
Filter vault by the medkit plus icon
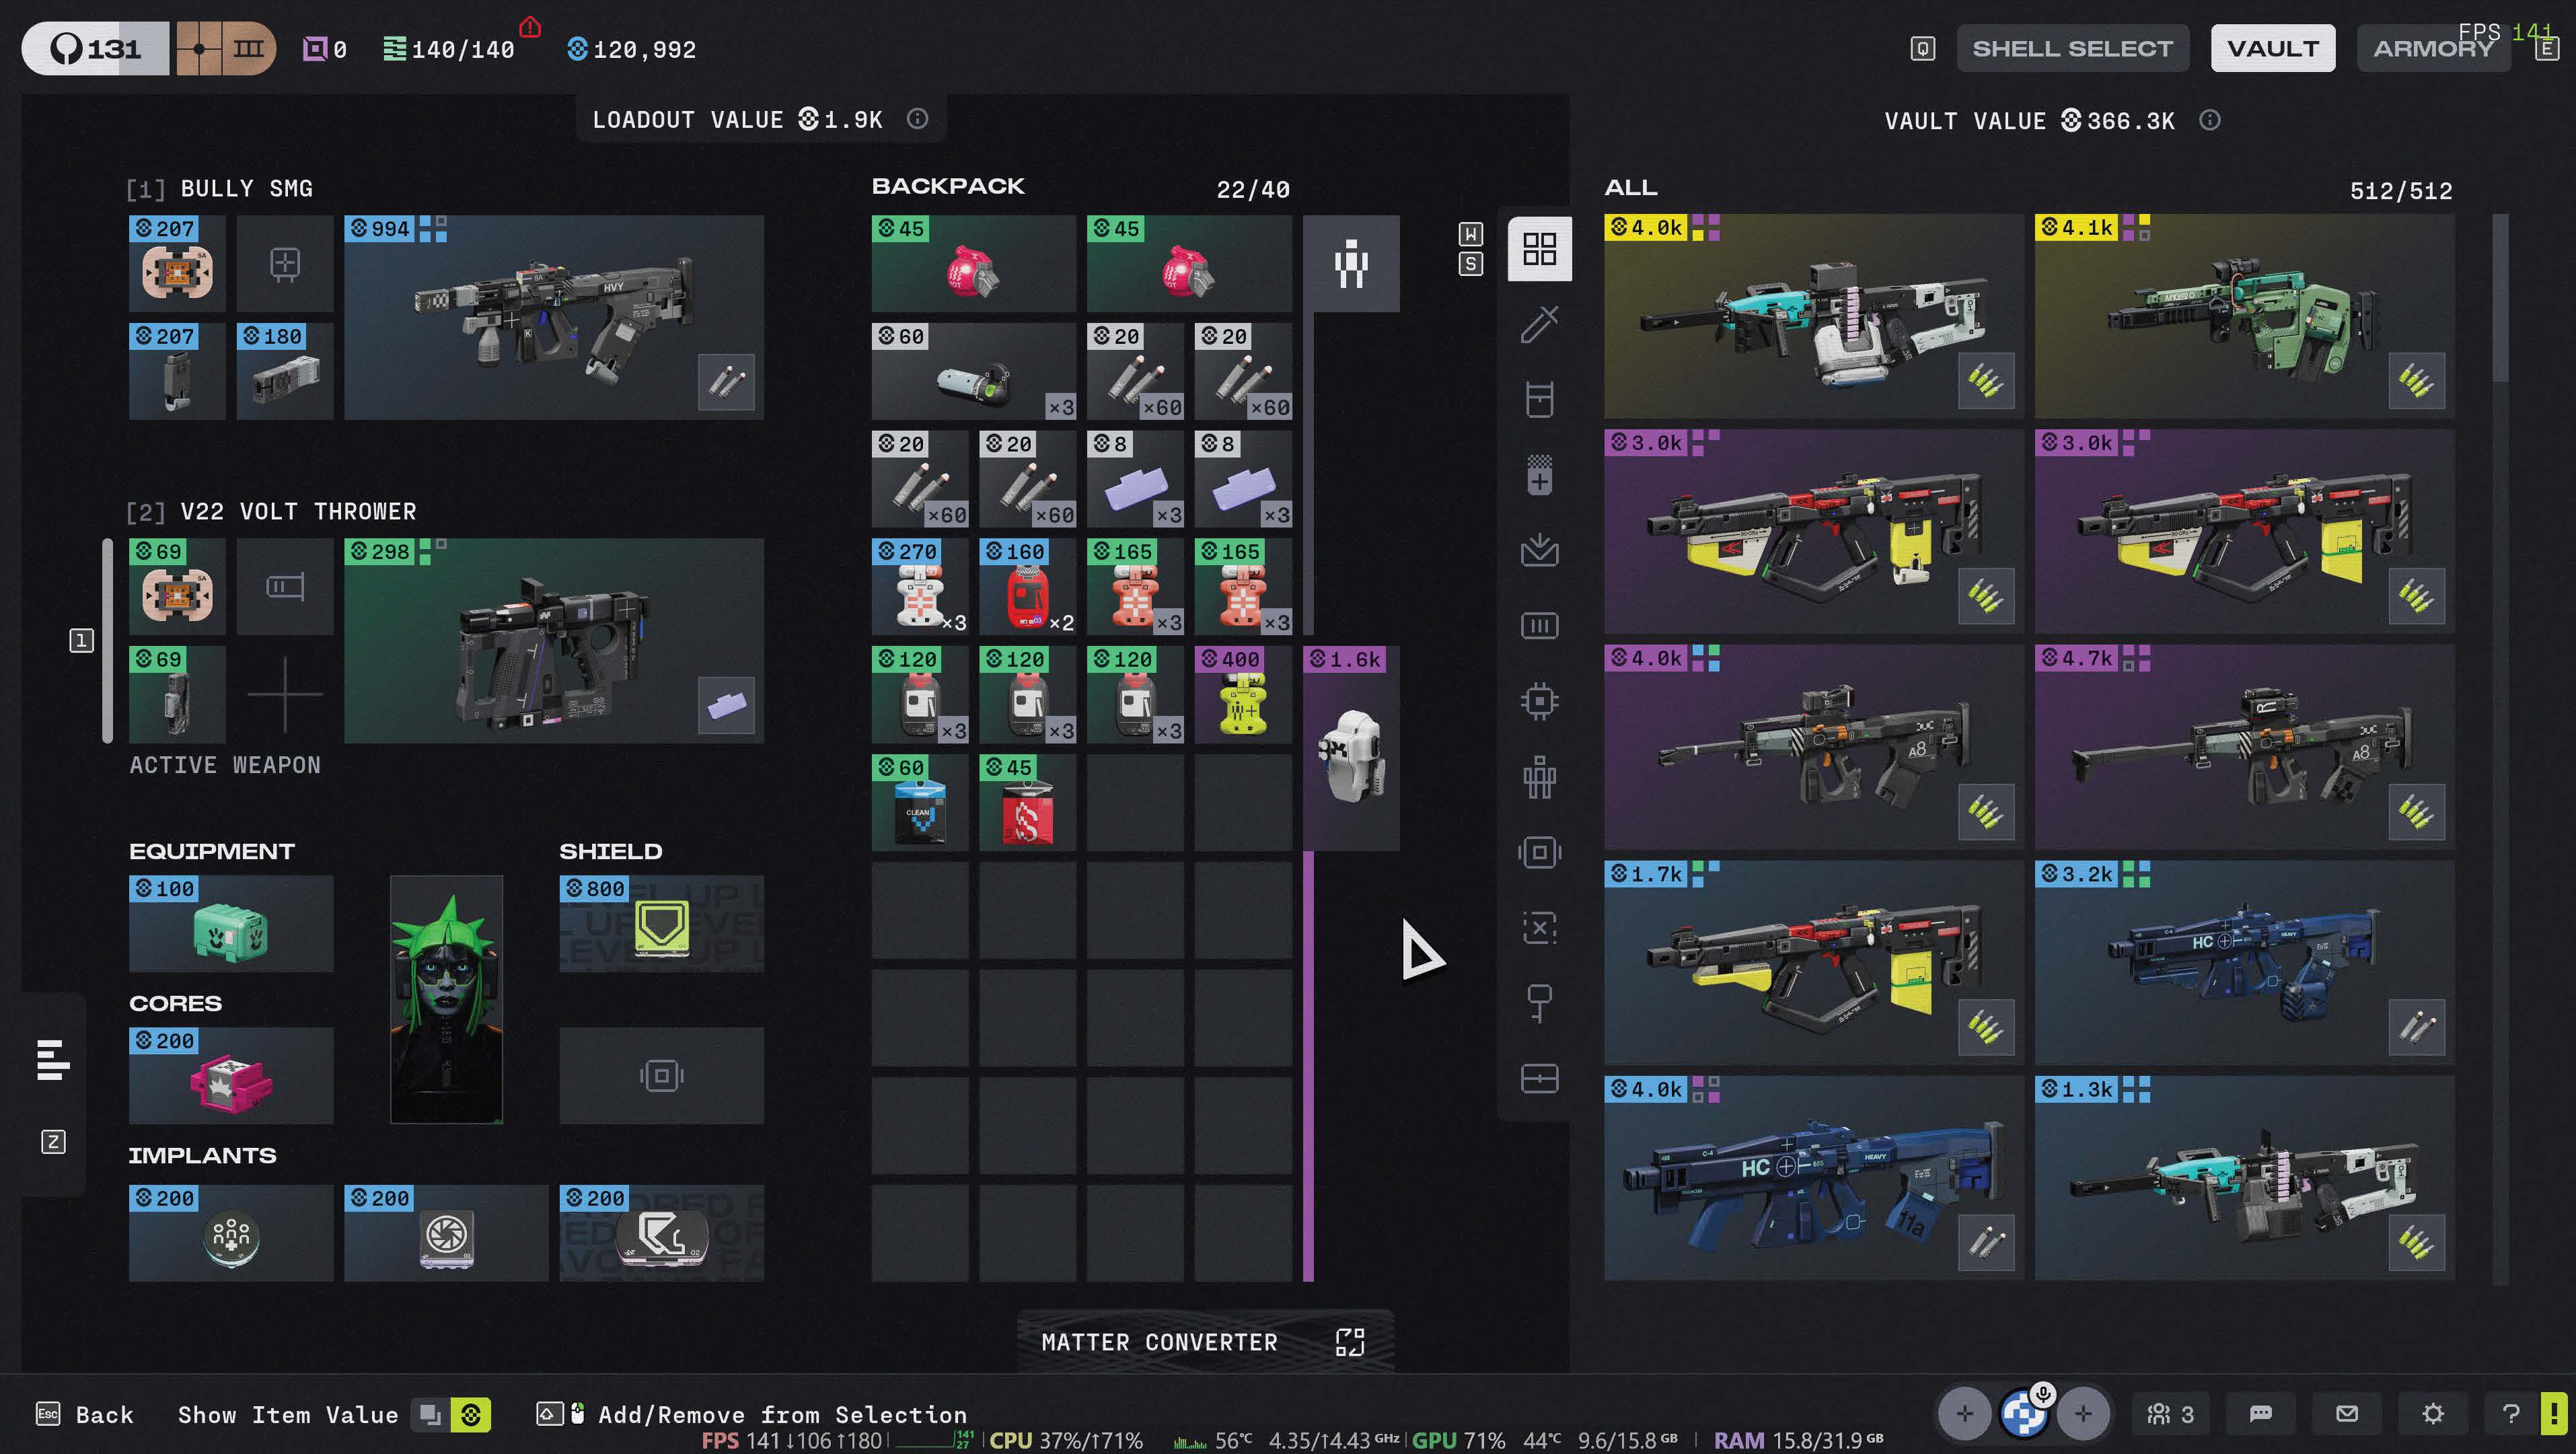click(1539, 475)
